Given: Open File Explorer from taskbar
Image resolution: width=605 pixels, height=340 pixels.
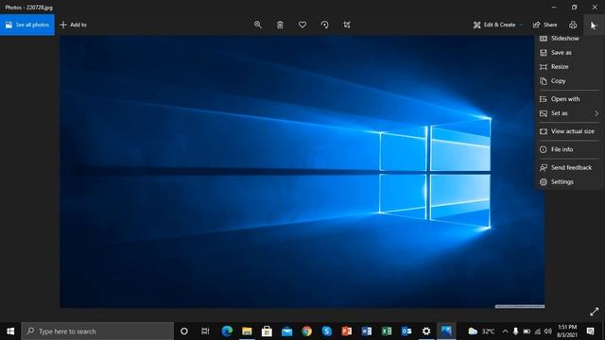Looking at the screenshot, I should tap(247, 331).
